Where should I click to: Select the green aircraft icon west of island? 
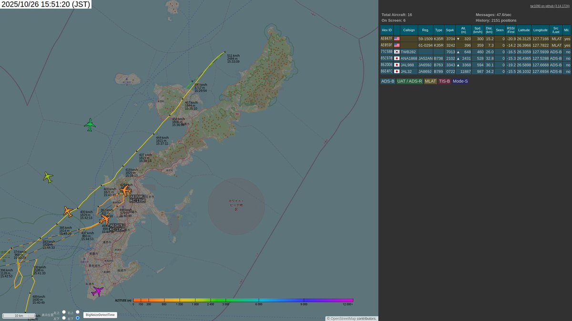pos(90,125)
